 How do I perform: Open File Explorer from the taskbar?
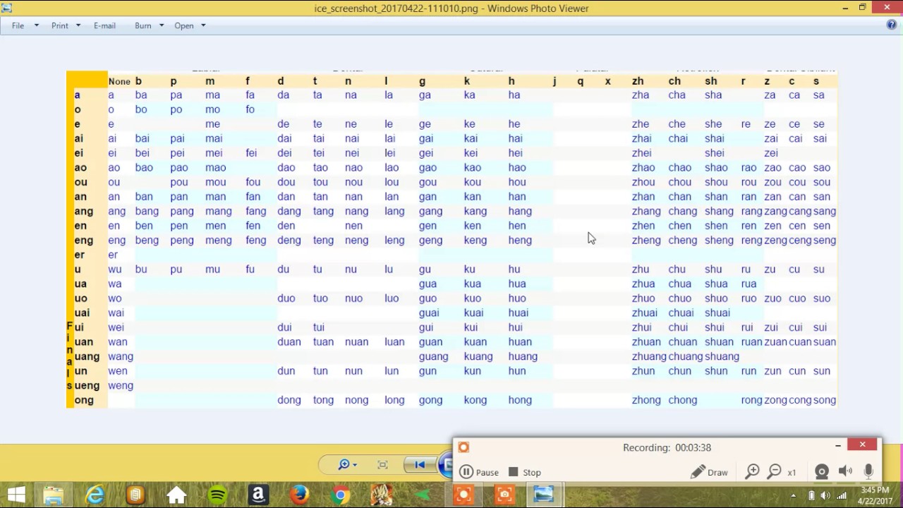(54, 495)
